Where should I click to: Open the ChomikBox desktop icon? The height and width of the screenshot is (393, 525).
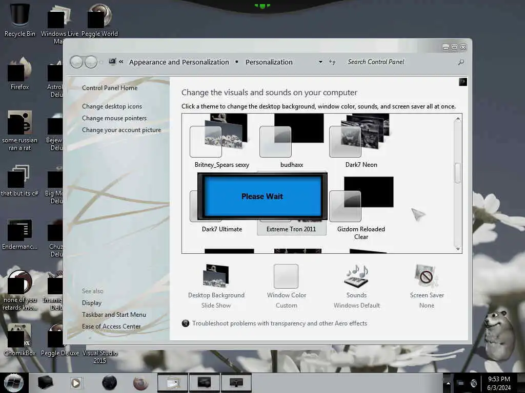(x=19, y=340)
